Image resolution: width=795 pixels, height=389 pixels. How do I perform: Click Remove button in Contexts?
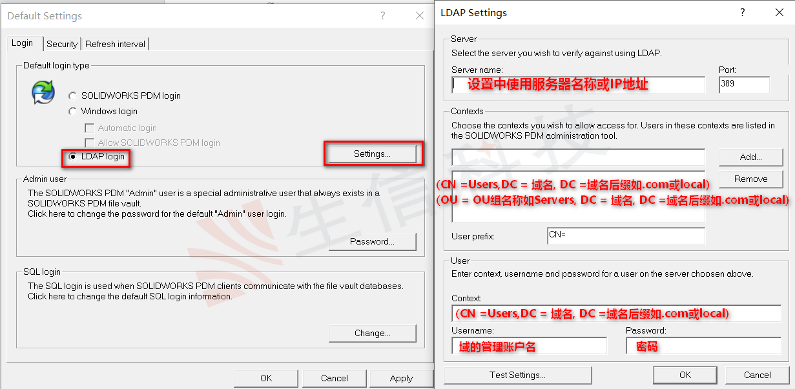(x=750, y=179)
